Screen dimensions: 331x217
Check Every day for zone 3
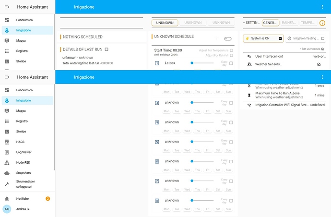pos(231,103)
